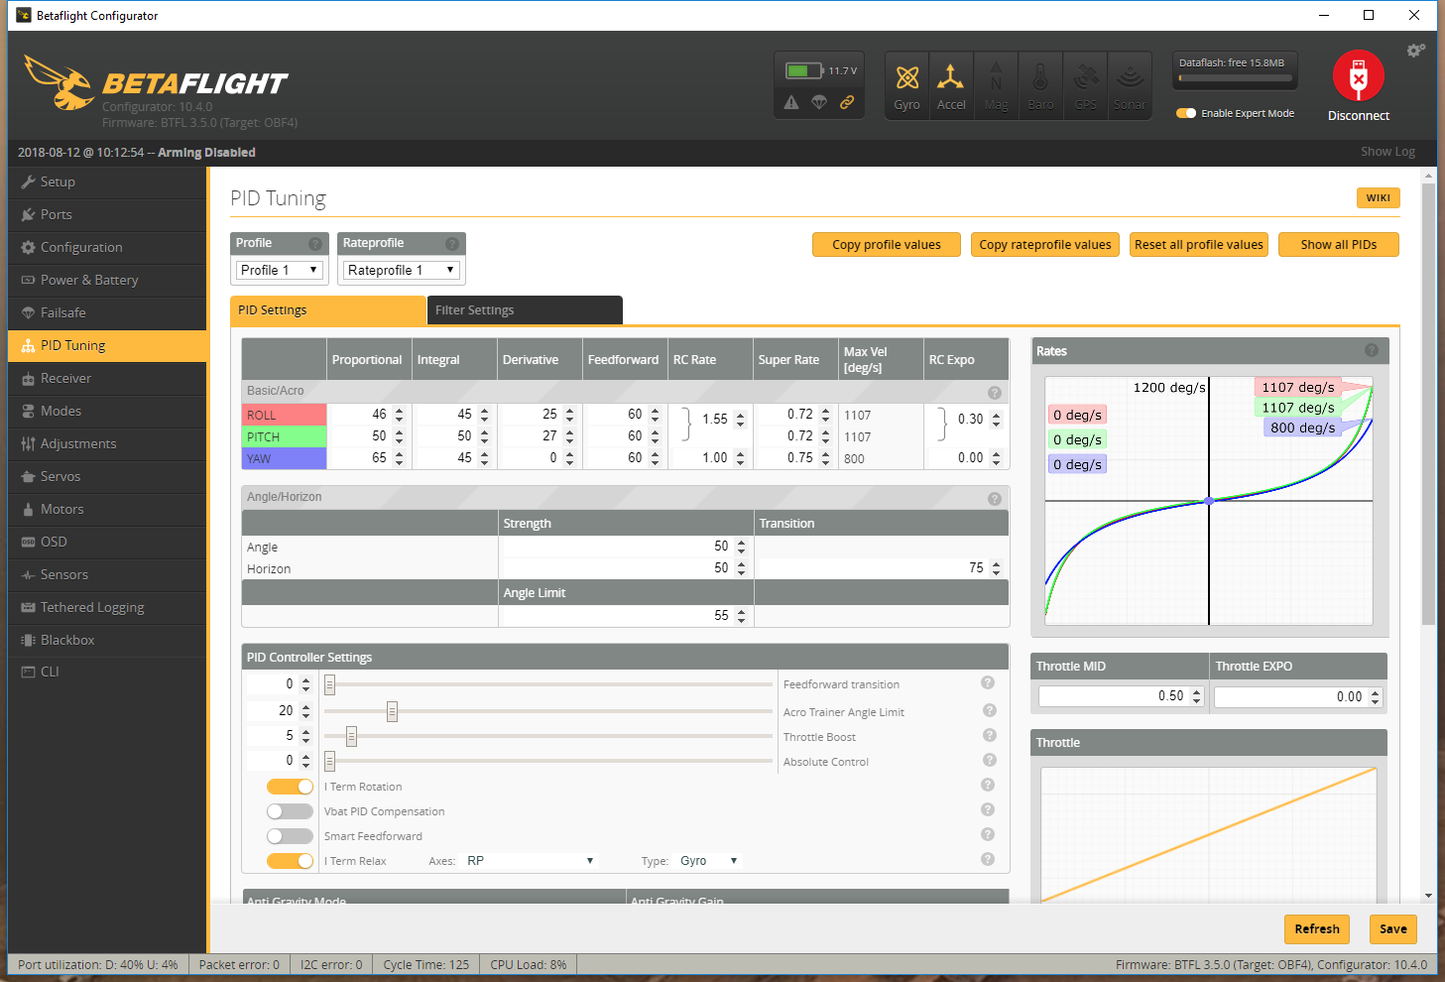This screenshot has height=982, width=1445.
Task: Click Reset all profile values button
Action: coord(1199,245)
